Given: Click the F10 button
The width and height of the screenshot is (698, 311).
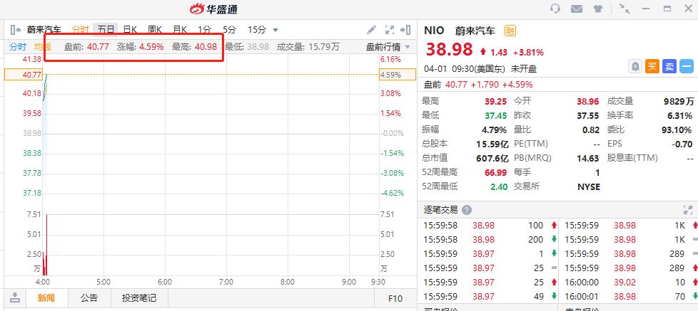Looking at the screenshot, I should coord(395,298).
